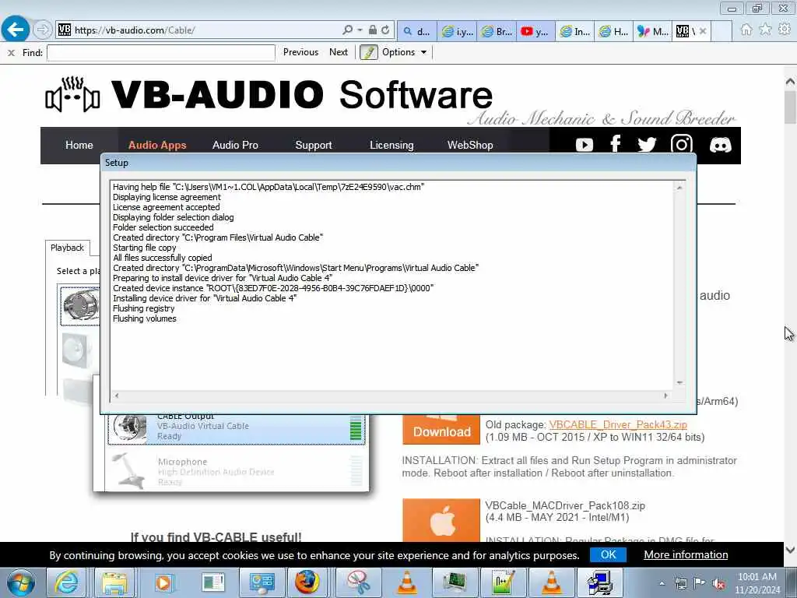The width and height of the screenshot is (797, 598).
Task: Open a new blank tab
Action: coord(721,31)
